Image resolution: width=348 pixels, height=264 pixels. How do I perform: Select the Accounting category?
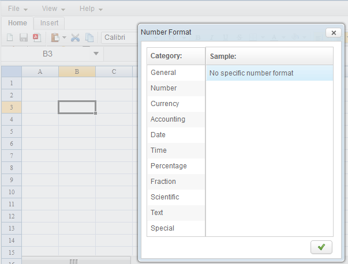176,119
